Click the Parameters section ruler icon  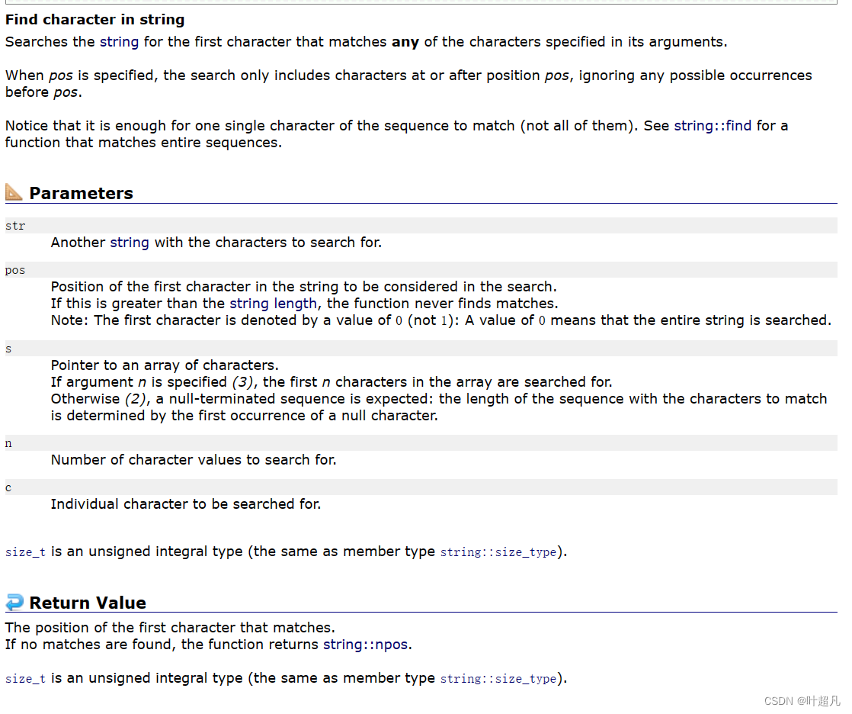[14, 192]
